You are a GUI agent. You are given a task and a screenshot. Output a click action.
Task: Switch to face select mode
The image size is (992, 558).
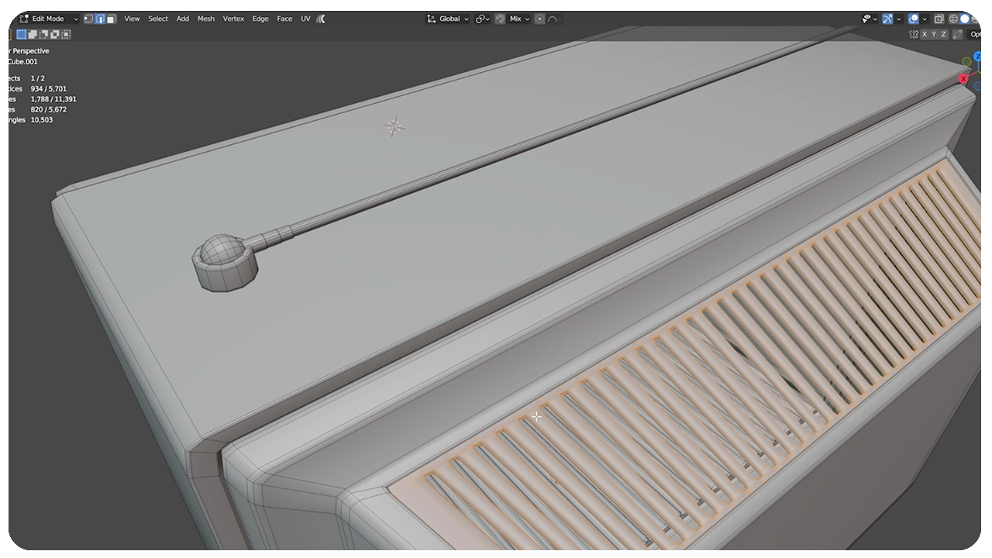point(112,19)
